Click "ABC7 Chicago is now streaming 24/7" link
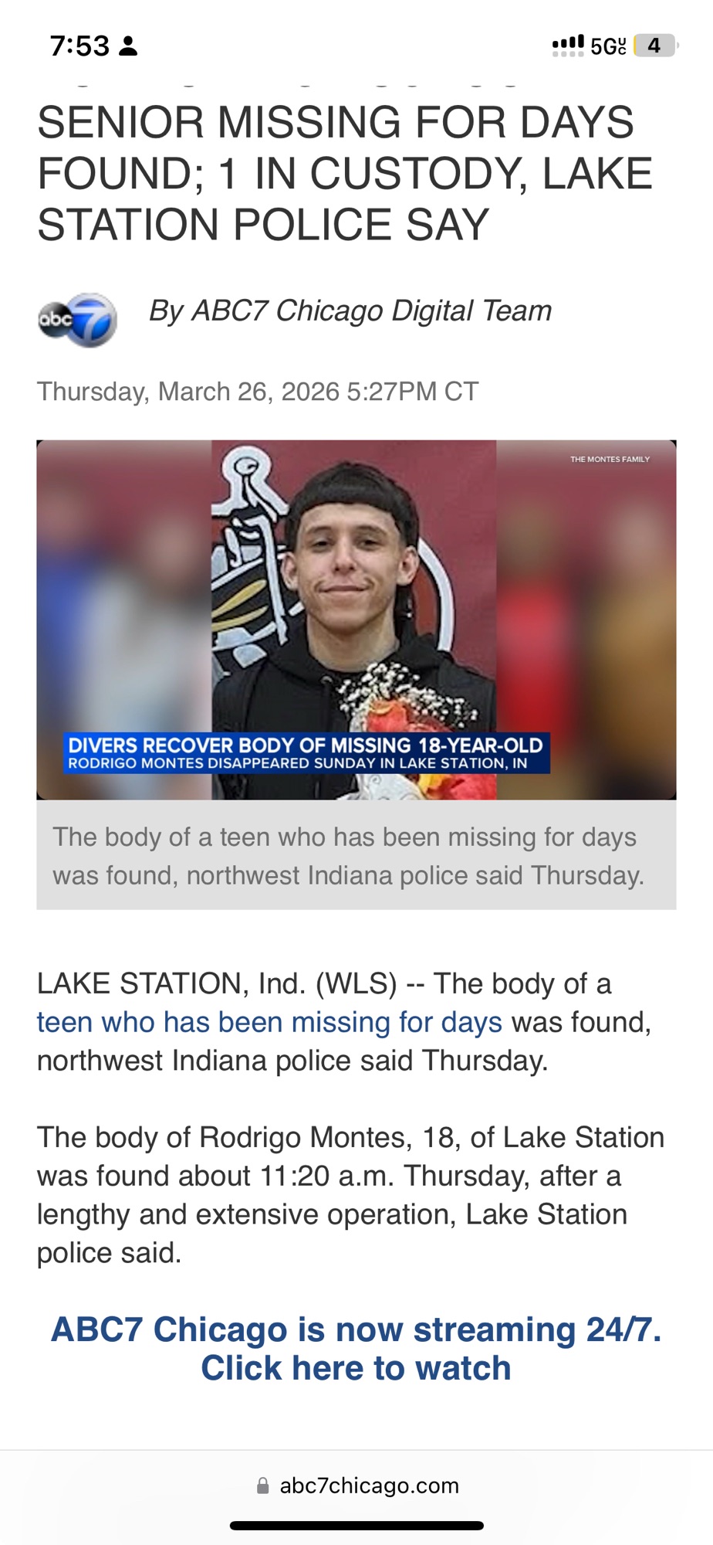The height and width of the screenshot is (1545, 713). click(356, 1329)
